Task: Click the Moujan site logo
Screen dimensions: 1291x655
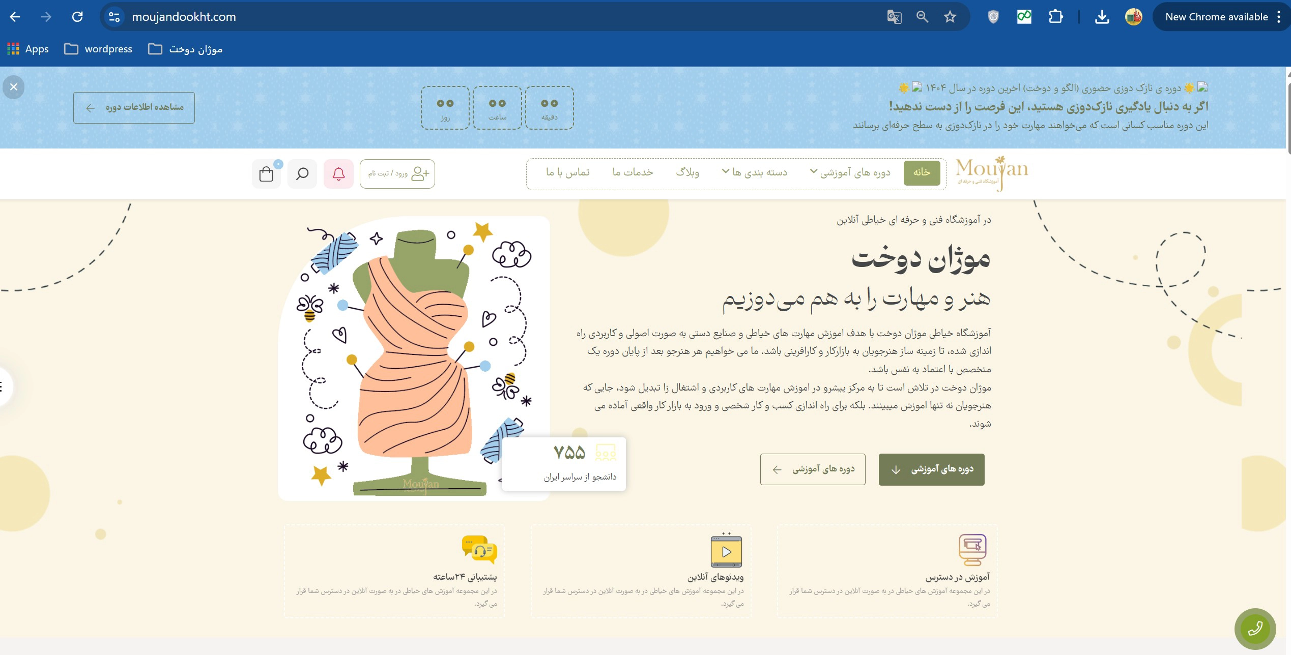Action: (x=992, y=173)
